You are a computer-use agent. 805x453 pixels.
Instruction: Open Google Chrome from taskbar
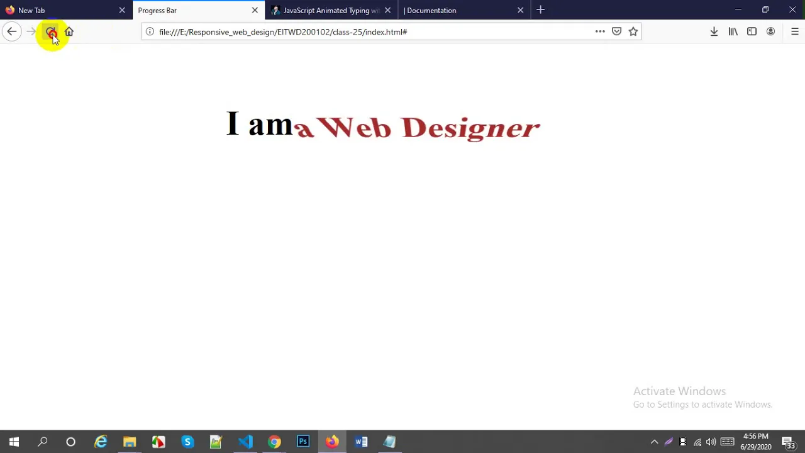click(274, 442)
